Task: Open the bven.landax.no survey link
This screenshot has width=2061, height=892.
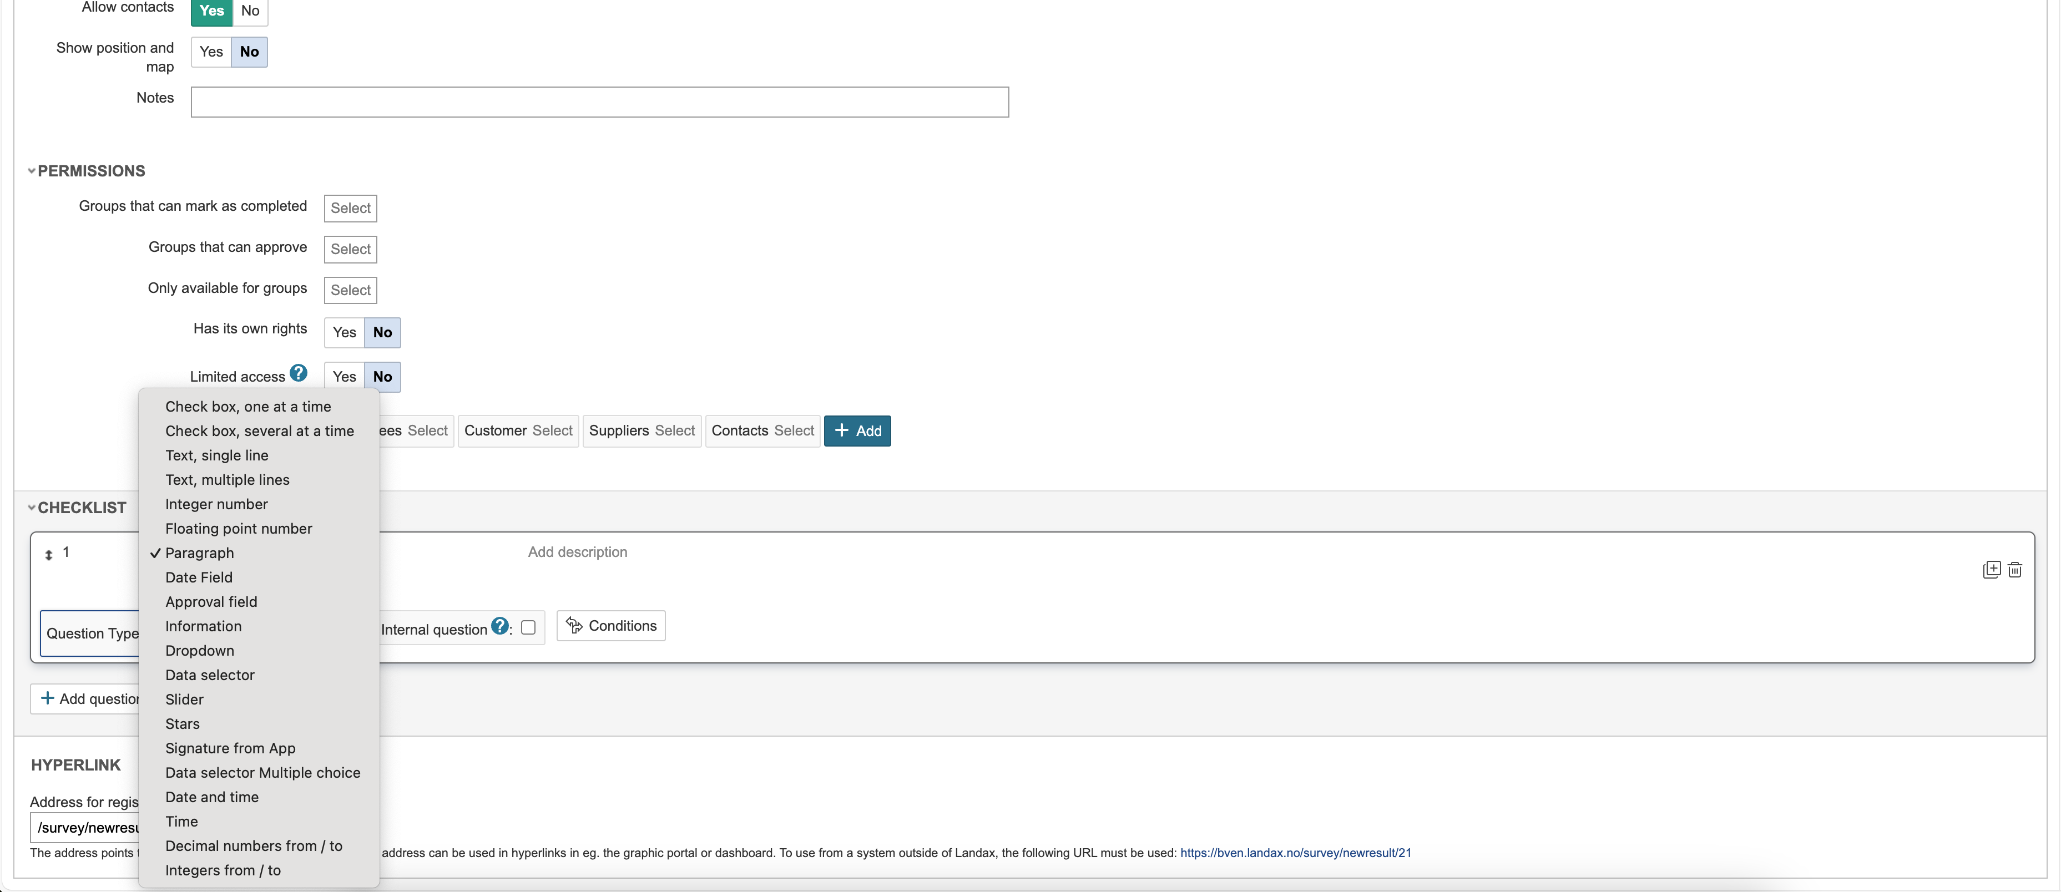Action: pos(1295,853)
